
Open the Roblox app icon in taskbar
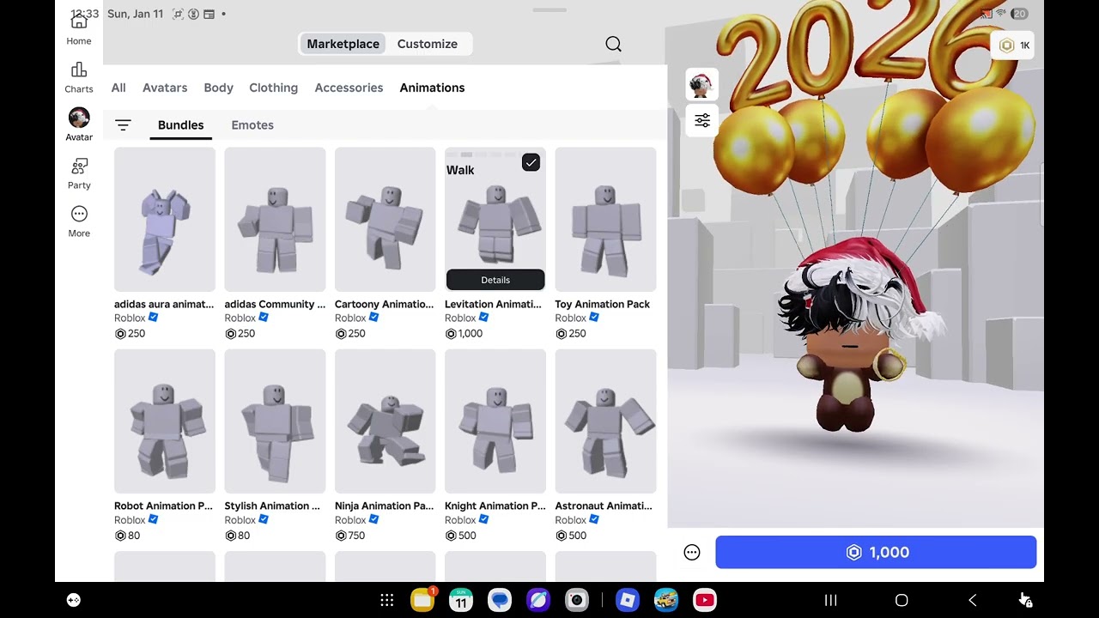(x=628, y=600)
